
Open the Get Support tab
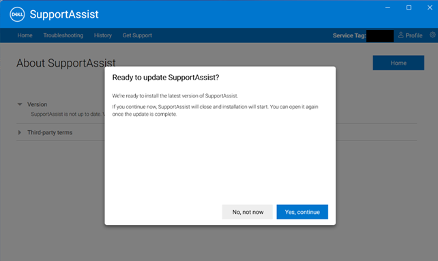pos(137,35)
